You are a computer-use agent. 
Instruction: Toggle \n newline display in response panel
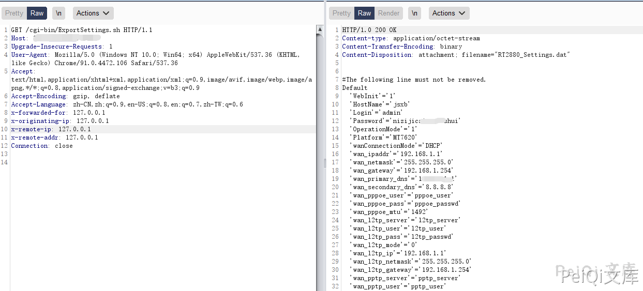coord(414,13)
